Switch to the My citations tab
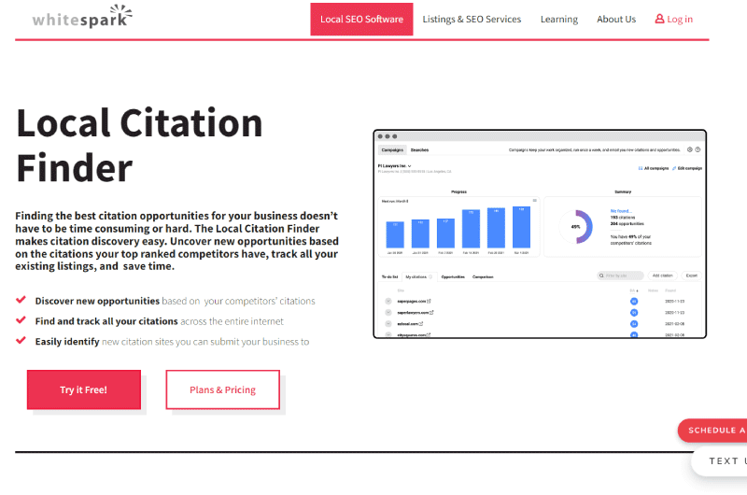This screenshot has width=747, height=495. tap(418, 276)
